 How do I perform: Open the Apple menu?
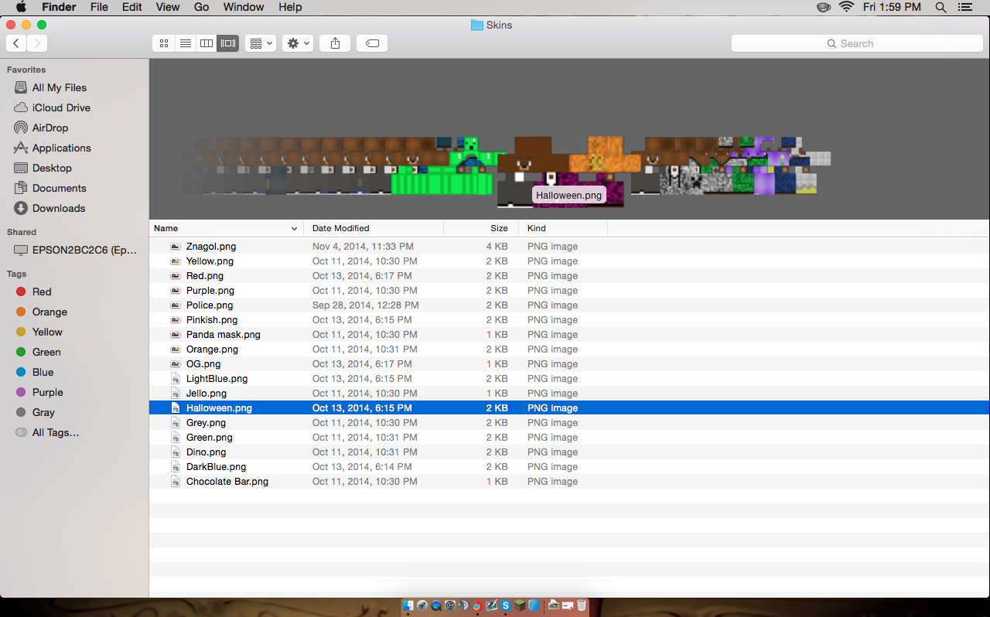tap(21, 7)
